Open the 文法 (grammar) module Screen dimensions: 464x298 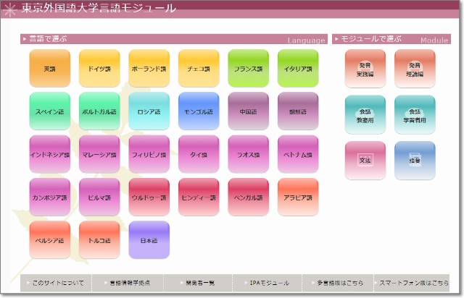point(365,158)
